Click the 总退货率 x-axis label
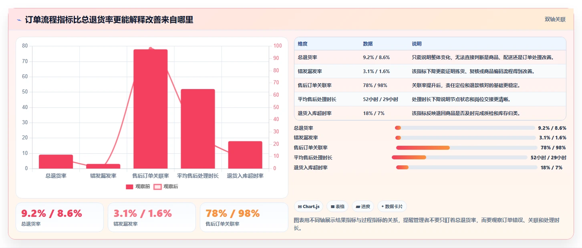582x248 pixels. point(56,176)
